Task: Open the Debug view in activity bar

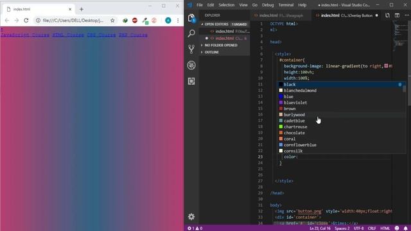Action: coord(191,65)
